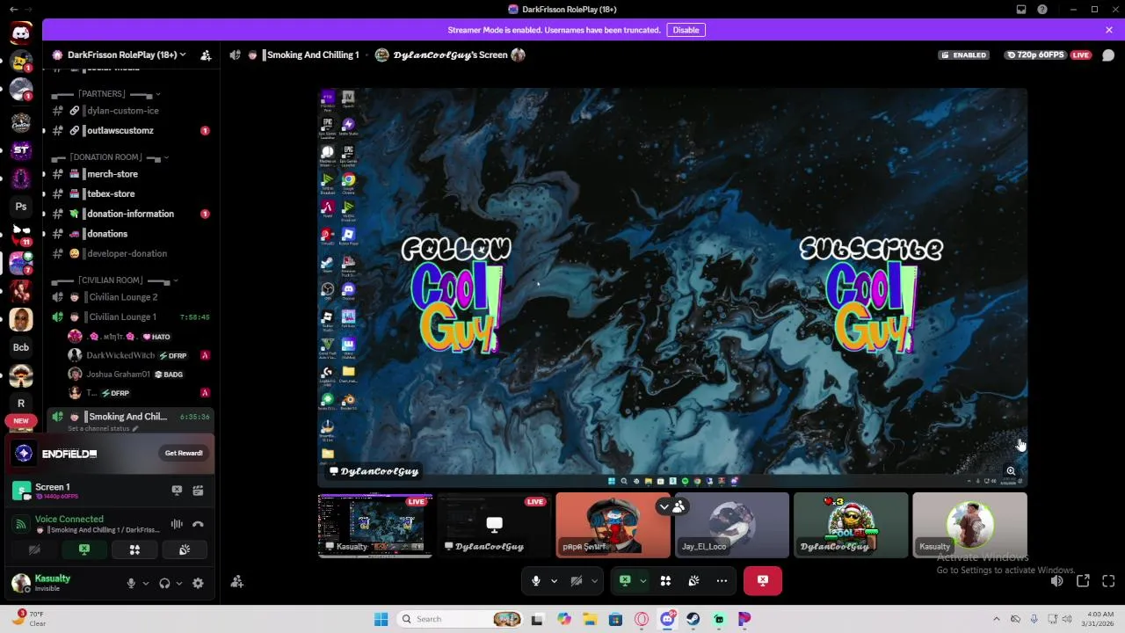Toggle camera in call control bar
The image size is (1125, 633).
pos(577,580)
